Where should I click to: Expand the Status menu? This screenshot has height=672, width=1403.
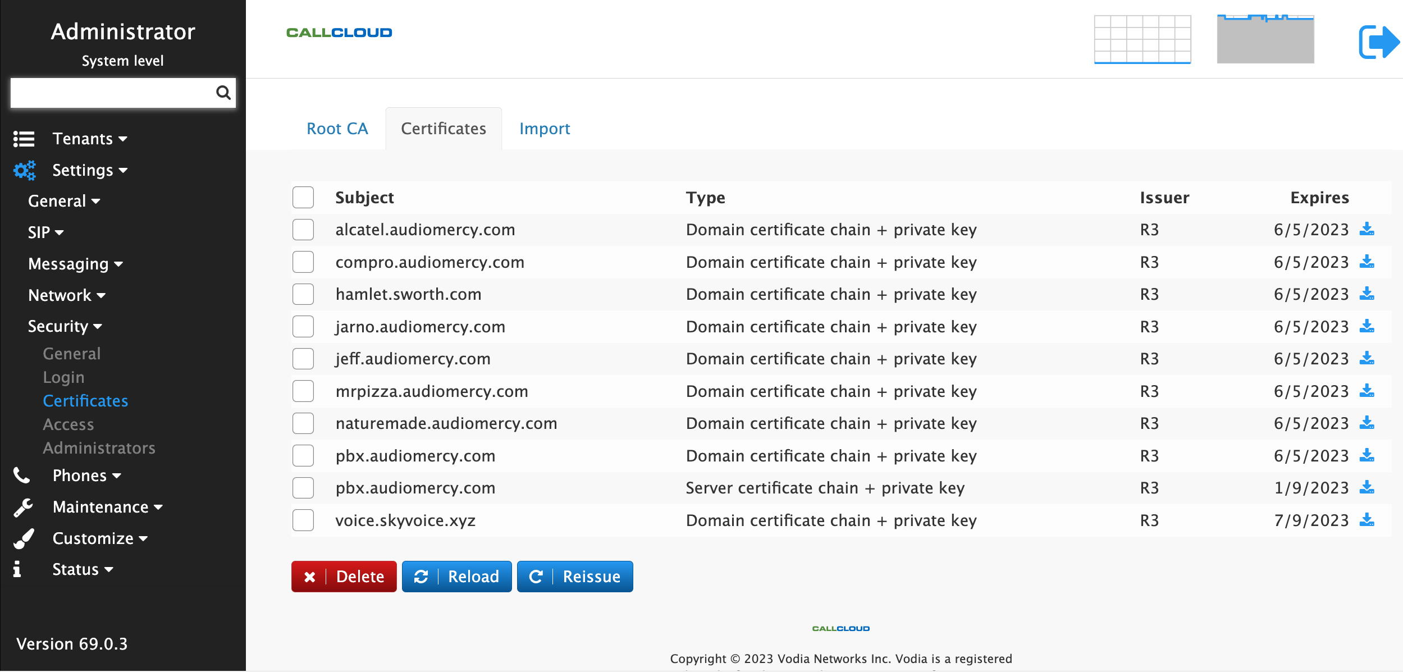click(x=83, y=569)
